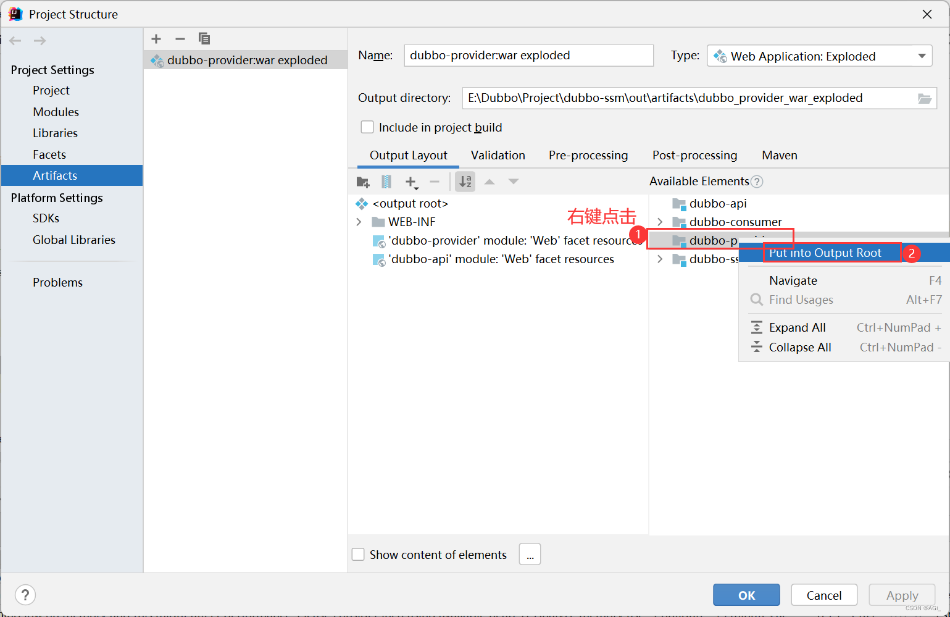Toggle alphabetical sorting of layout elements

[x=465, y=181]
